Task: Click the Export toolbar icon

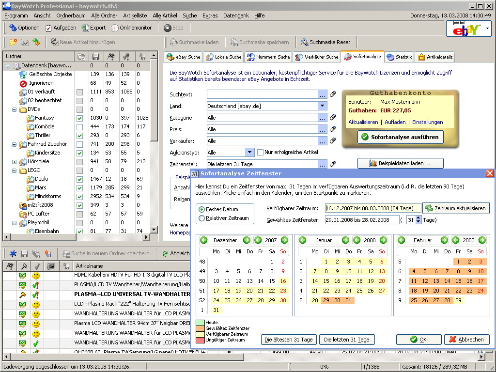Action: coord(93,28)
